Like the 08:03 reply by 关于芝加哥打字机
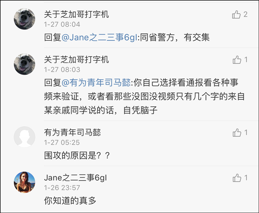The image size is (259, 213). 236,60
